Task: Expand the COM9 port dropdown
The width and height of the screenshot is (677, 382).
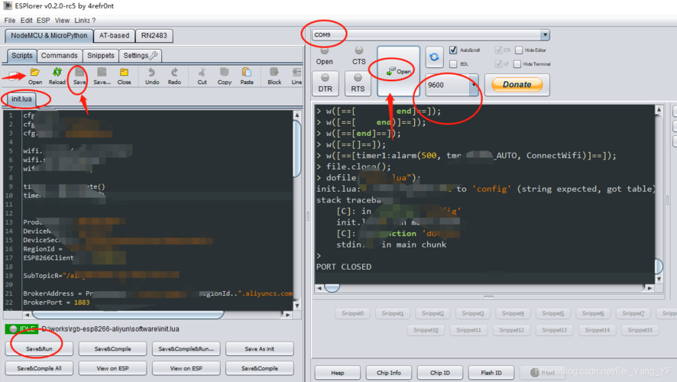Action: 545,34
